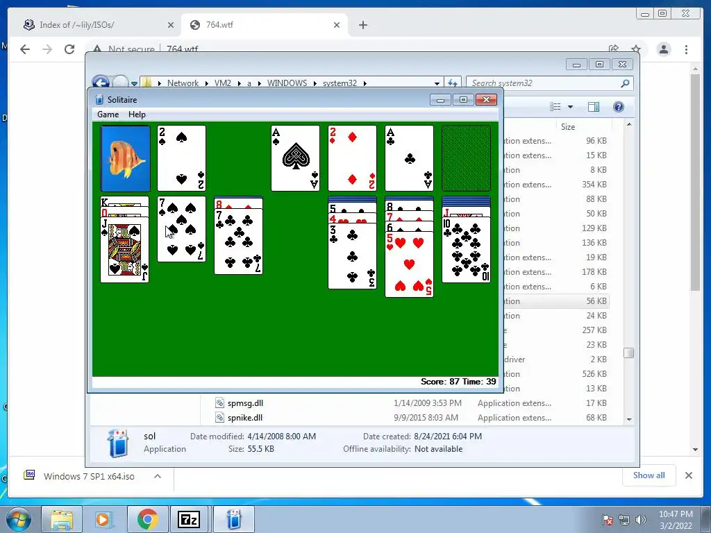
Task: Switch to Chrome in the taskbar
Action: coord(147,519)
